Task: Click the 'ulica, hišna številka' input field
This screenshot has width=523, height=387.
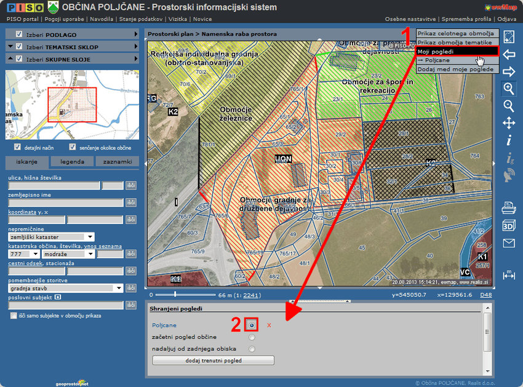Action: point(54,185)
